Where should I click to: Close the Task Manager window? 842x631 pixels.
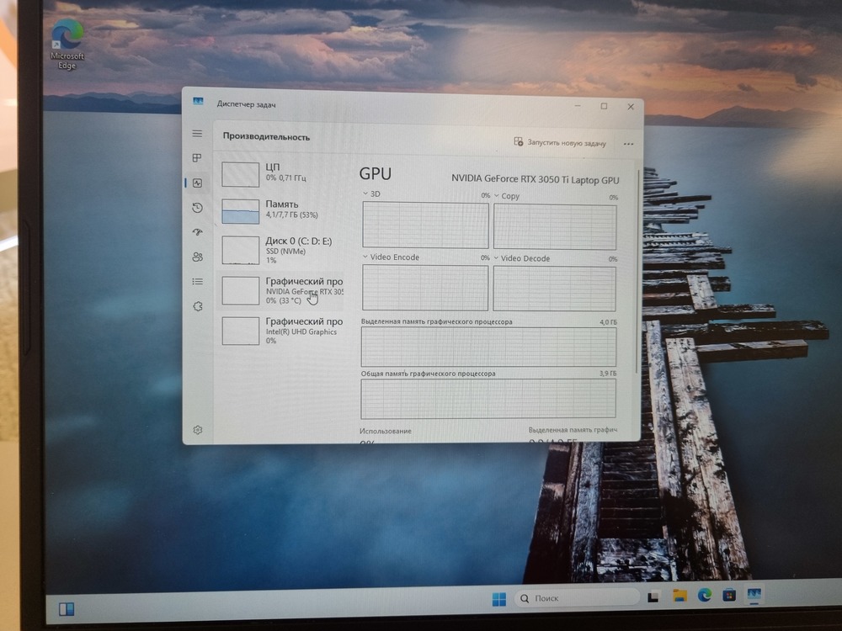pos(631,107)
